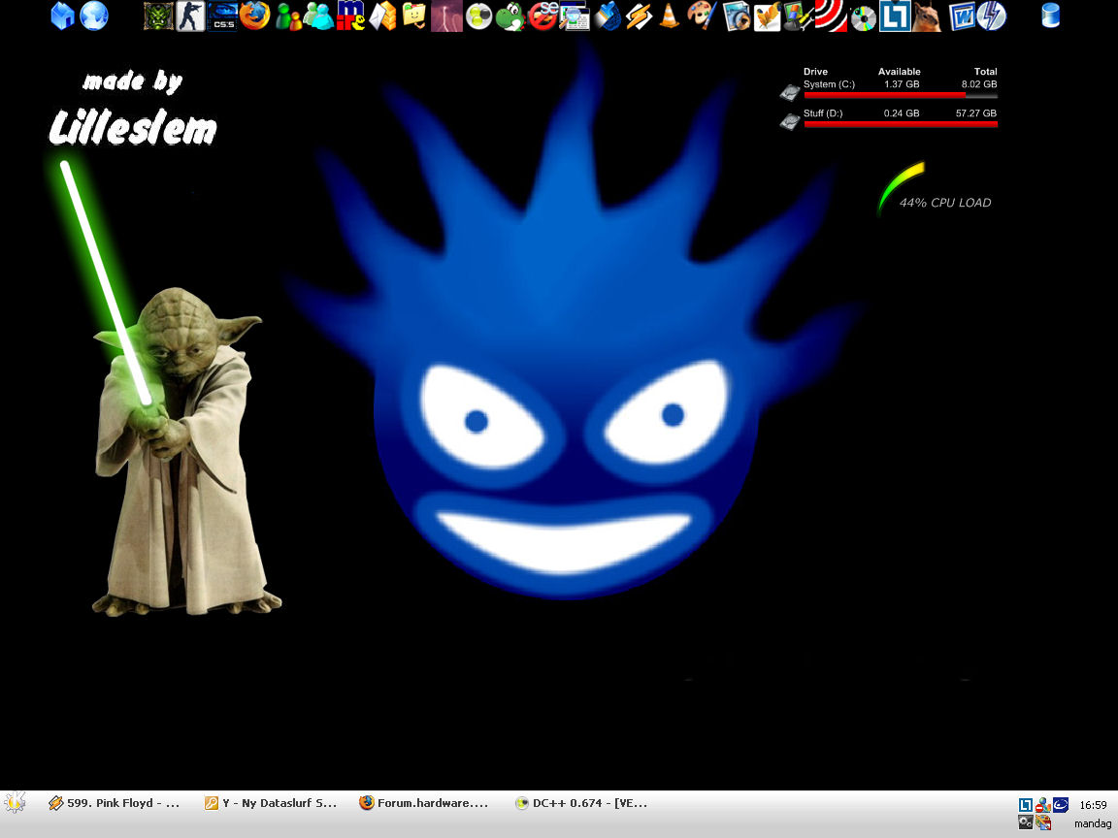The width and height of the screenshot is (1118, 838).
Task: Open the envelope mail icon
Action: 382,16
